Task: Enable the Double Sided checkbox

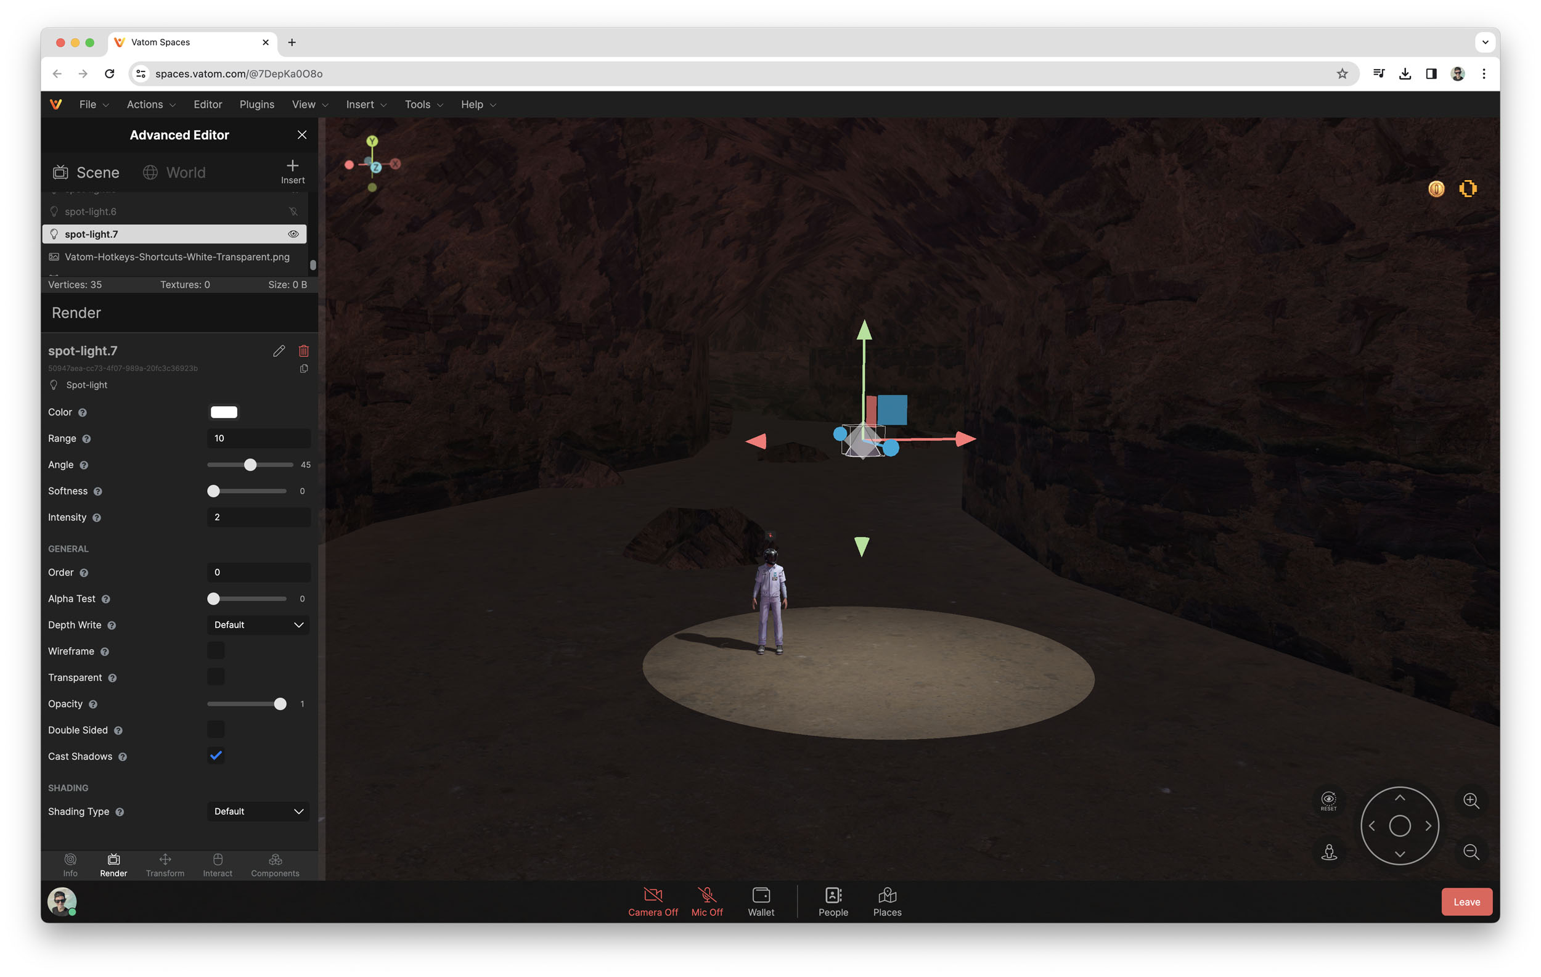Action: click(x=216, y=730)
